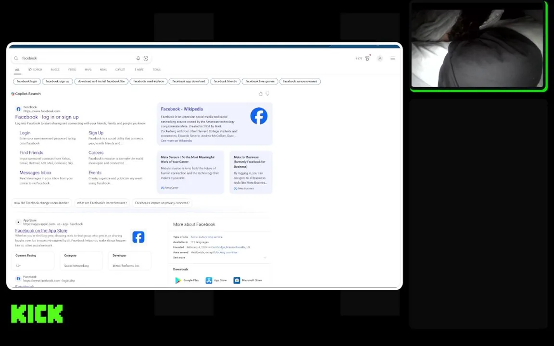Click the 'facebook announcement' chip
This screenshot has height=346, width=554.
(300, 81)
